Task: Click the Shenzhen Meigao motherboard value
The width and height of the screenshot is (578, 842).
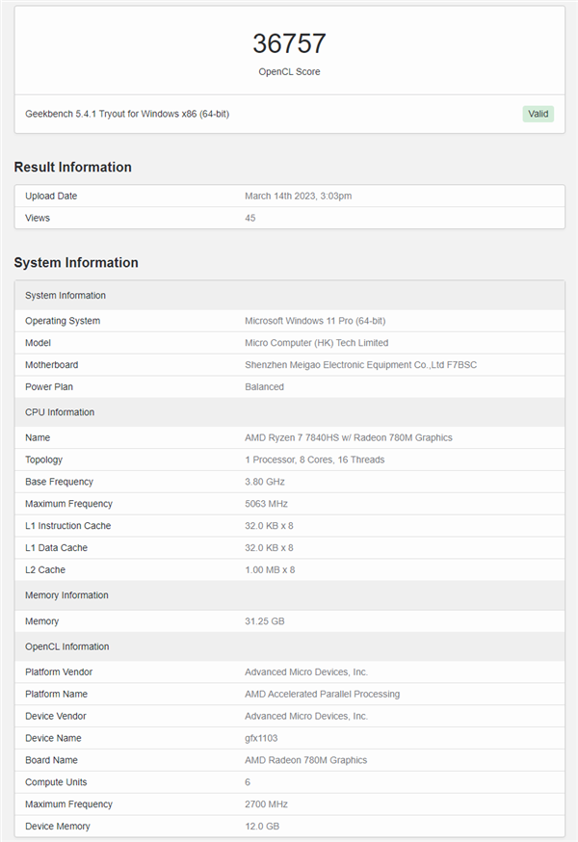Action: (362, 365)
